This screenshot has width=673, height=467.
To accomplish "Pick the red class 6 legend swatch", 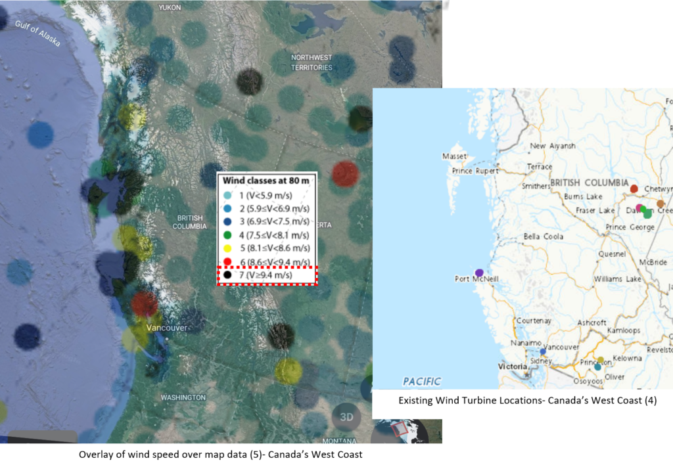I will pyautogui.click(x=227, y=261).
